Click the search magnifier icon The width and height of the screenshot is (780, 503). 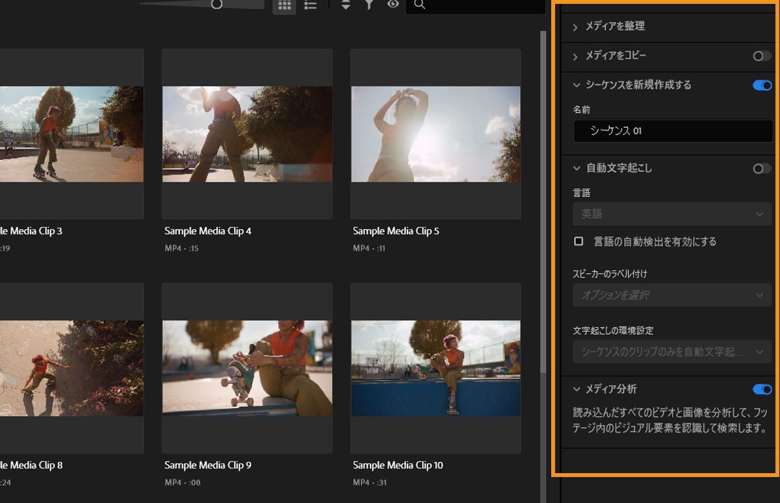click(419, 5)
